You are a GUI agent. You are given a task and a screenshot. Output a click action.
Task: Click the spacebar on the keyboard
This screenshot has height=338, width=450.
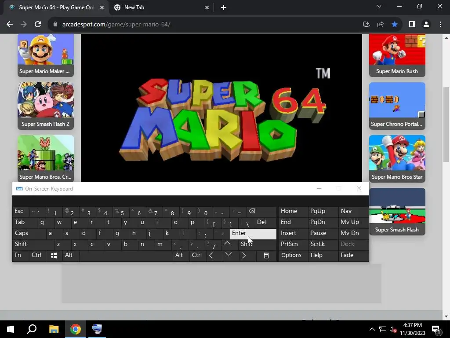[125, 255]
